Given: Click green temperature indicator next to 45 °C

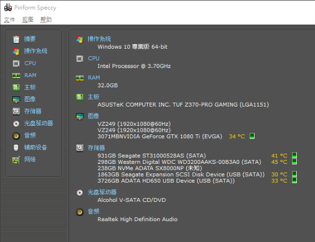Looking at the screenshot, I should pyautogui.click(x=294, y=161).
